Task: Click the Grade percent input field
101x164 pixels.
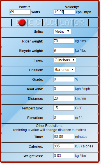Action: [64, 79]
